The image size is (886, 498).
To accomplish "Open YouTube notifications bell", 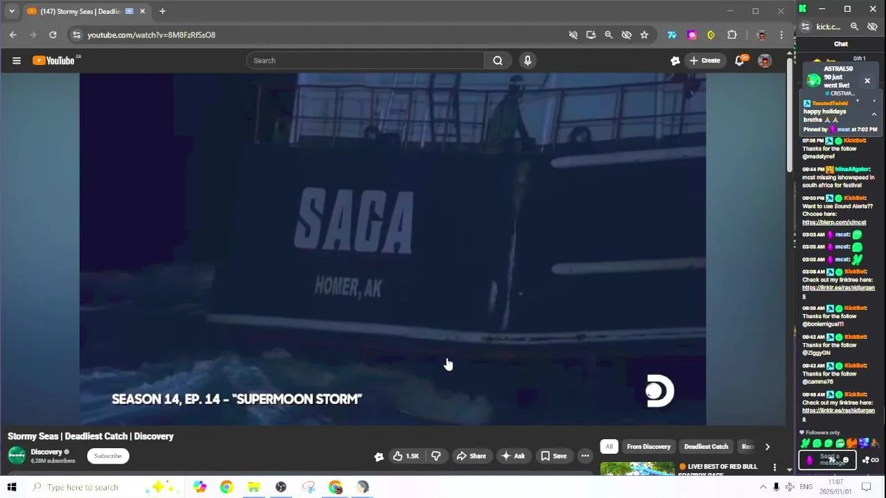I will pyautogui.click(x=739, y=61).
